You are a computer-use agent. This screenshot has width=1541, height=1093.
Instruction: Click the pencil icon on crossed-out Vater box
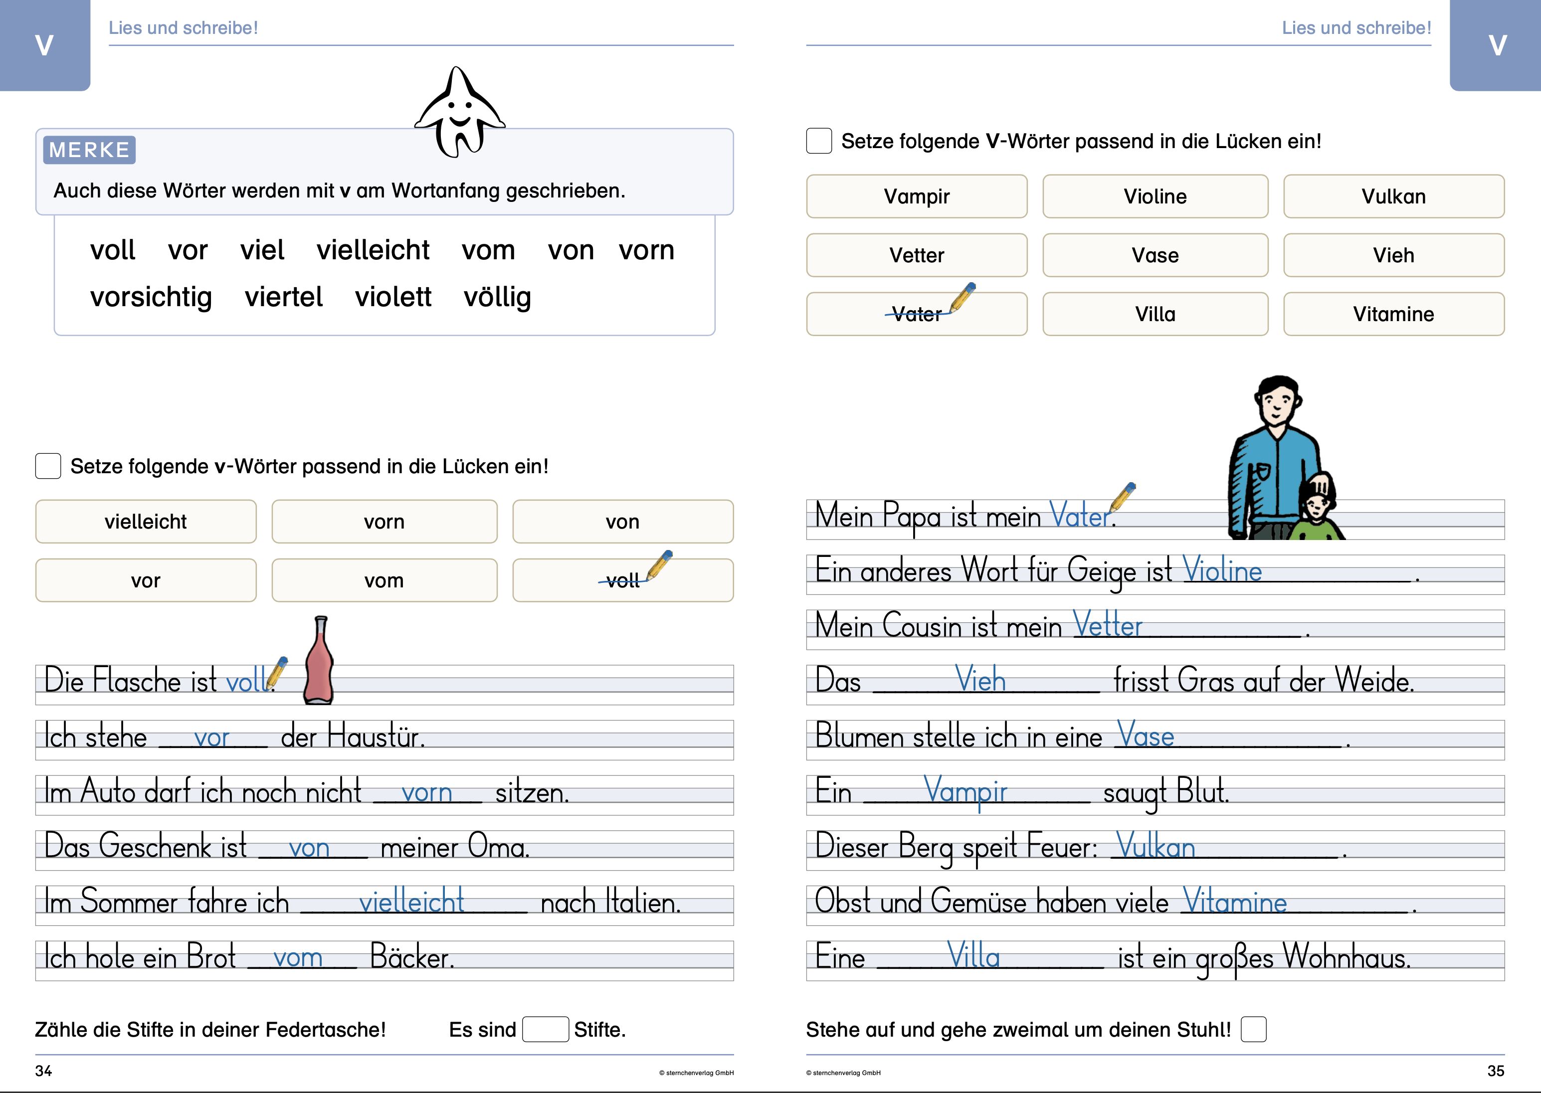pos(963,298)
